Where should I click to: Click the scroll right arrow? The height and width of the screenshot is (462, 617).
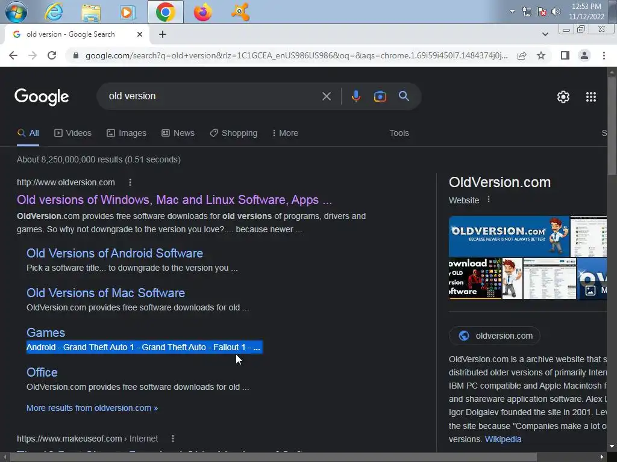point(602,457)
